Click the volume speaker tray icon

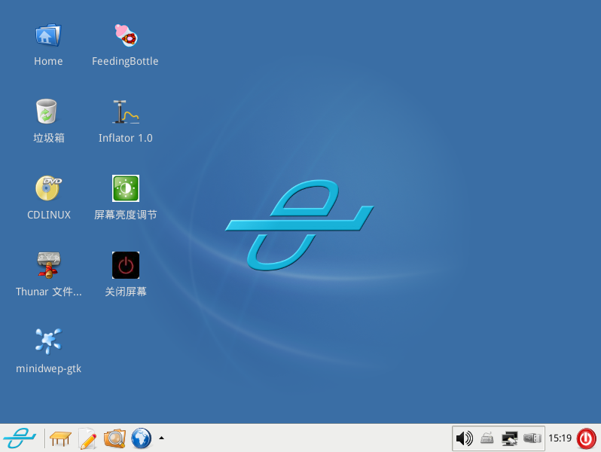(x=464, y=438)
